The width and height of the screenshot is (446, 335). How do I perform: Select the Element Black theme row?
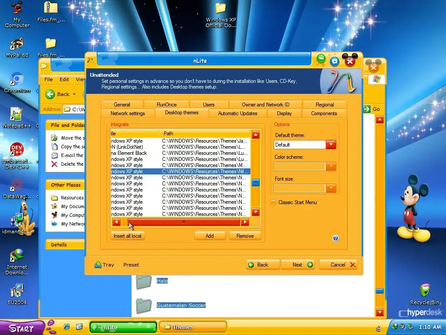coord(181,153)
